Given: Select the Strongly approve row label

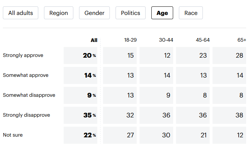Looking at the screenshot, I should 23,55.
